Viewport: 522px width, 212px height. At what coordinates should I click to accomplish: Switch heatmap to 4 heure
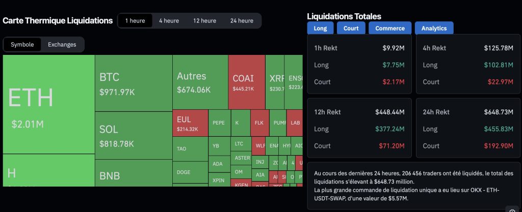point(169,21)
